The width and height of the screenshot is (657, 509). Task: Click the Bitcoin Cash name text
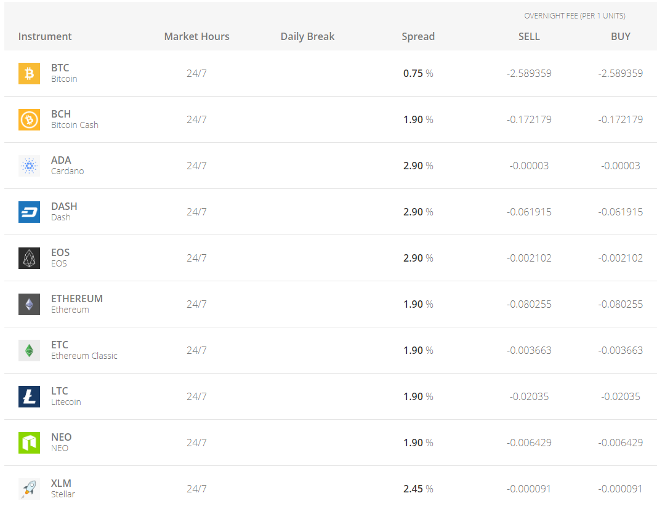[x=75, y=125]
